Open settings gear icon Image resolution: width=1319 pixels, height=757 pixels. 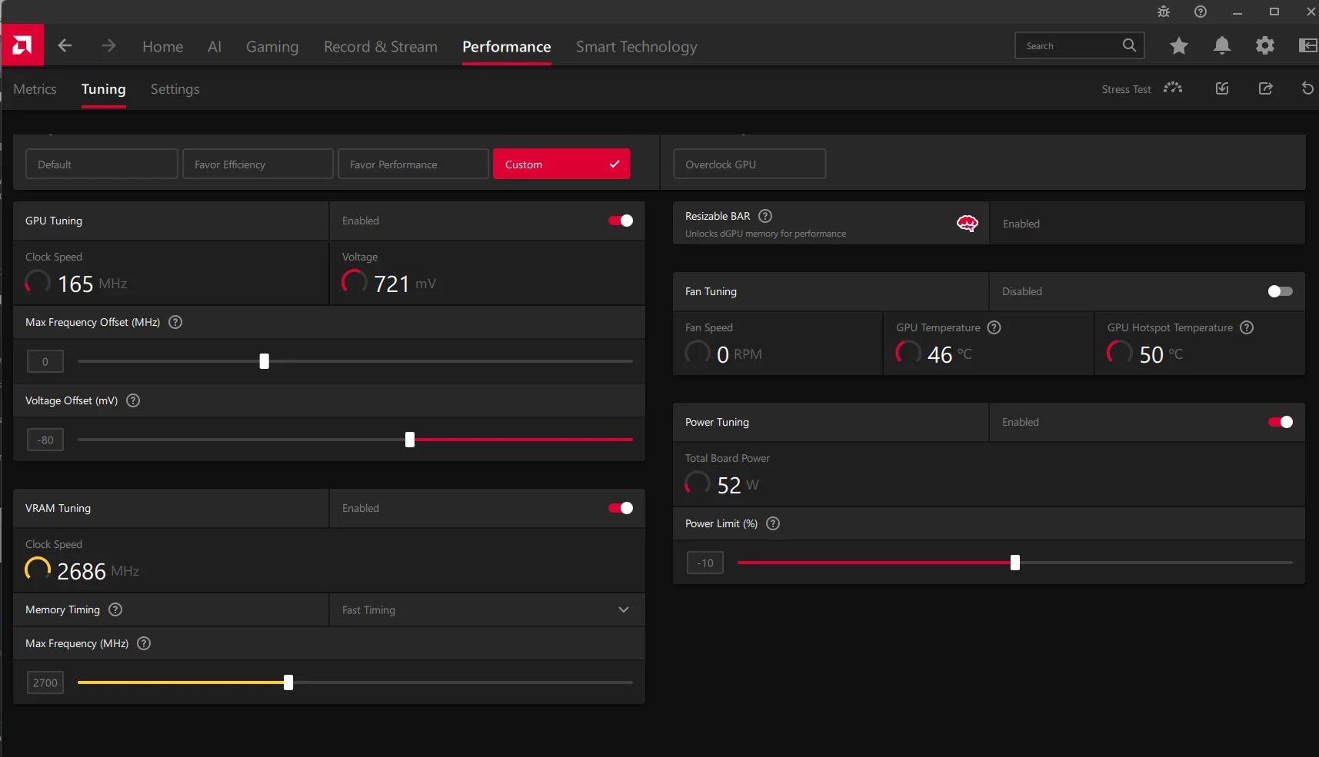(1265, 46)
